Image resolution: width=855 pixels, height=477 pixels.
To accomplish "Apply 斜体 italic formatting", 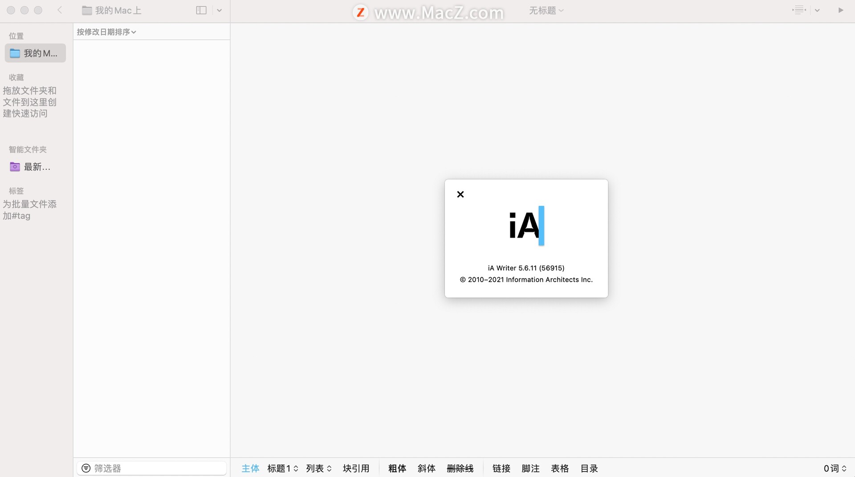I will pyautogui.click(x=426, y=469).
